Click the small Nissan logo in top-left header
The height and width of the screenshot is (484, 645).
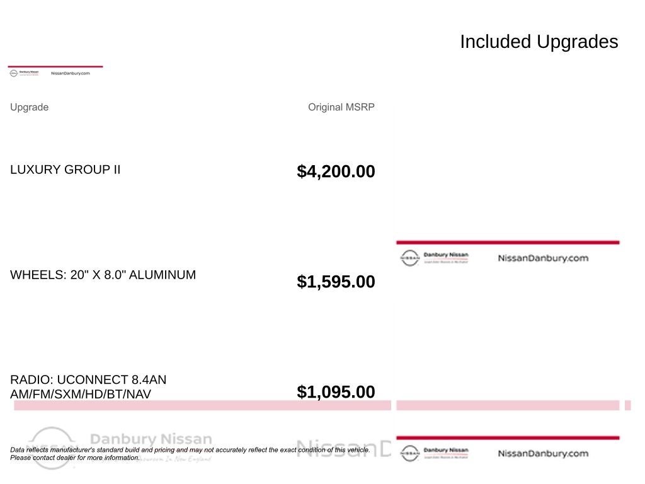coord(14,73)
